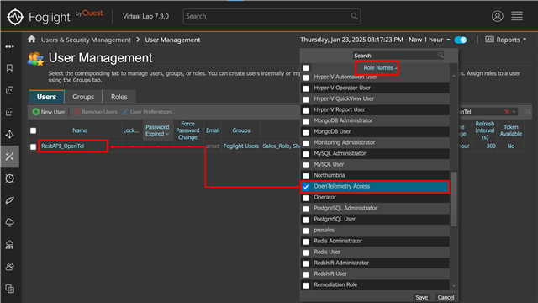Switch to the Roles tab

click(x=119, y=97)
